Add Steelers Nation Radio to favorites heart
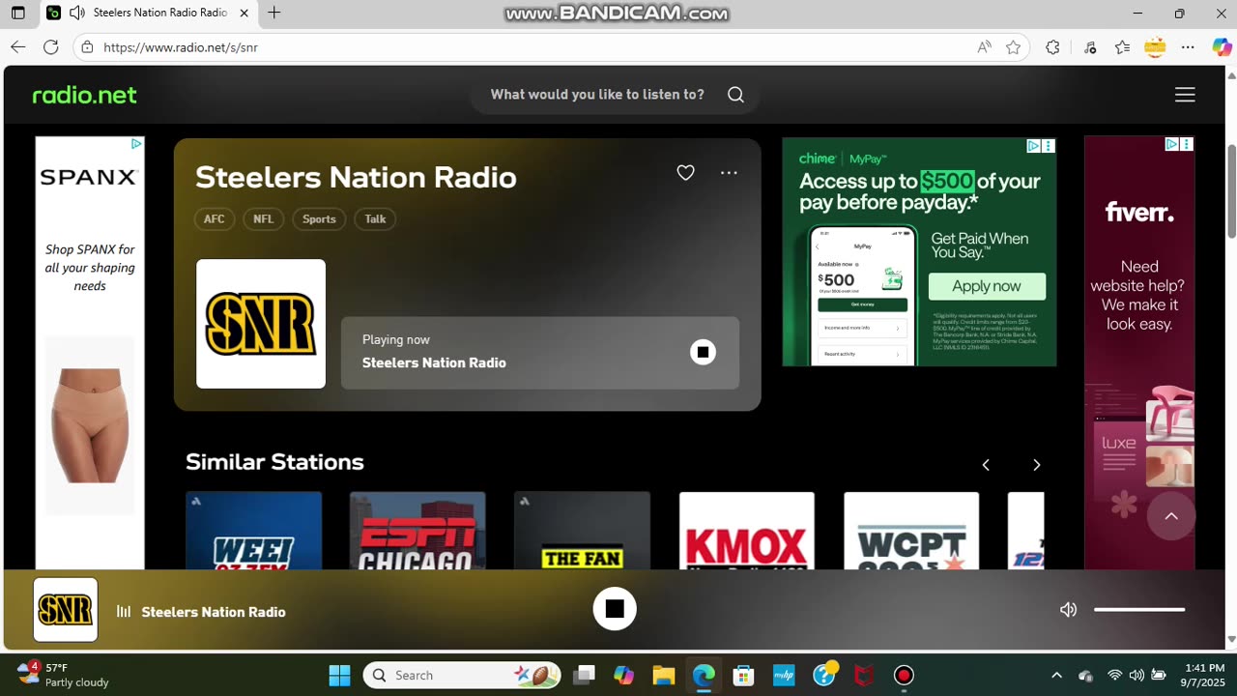 point(685,173)
